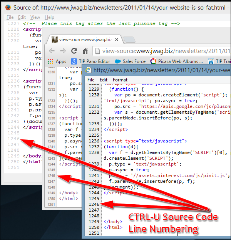Open the Firefox source window View menu
This screenshot has width=231, height=240.
point(35,17)
